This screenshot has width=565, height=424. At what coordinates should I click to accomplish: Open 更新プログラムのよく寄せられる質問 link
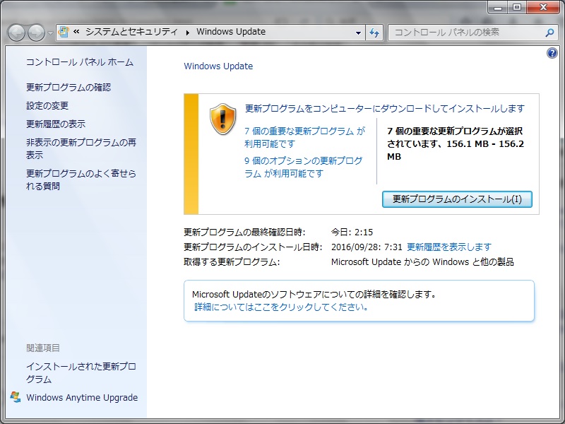81,179
